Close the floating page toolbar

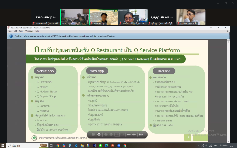[141, 135]
